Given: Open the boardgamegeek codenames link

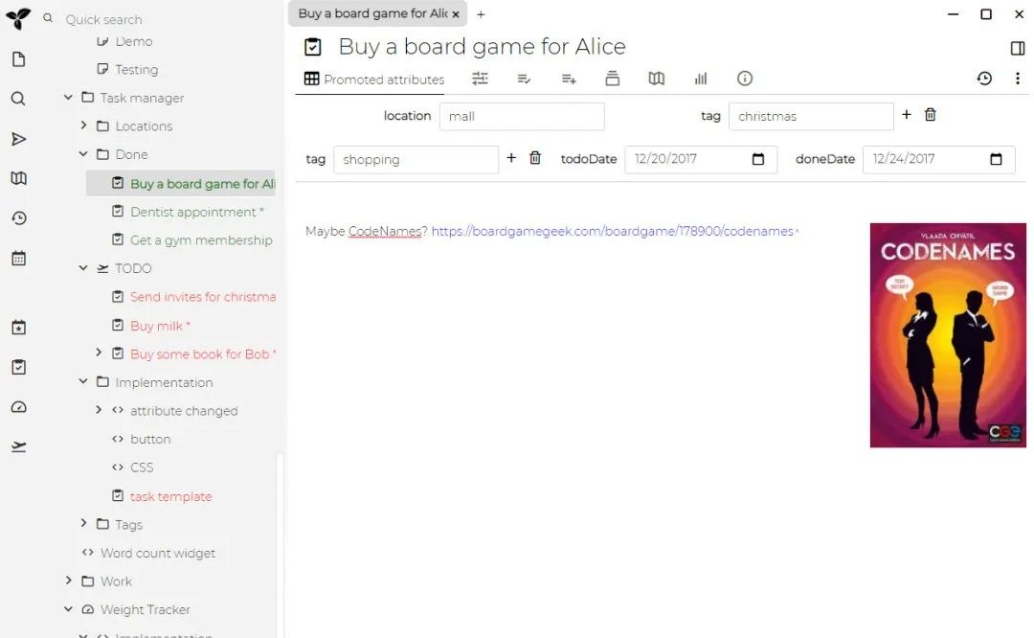Looking at the screenshot, I should [x=613, y=231].
